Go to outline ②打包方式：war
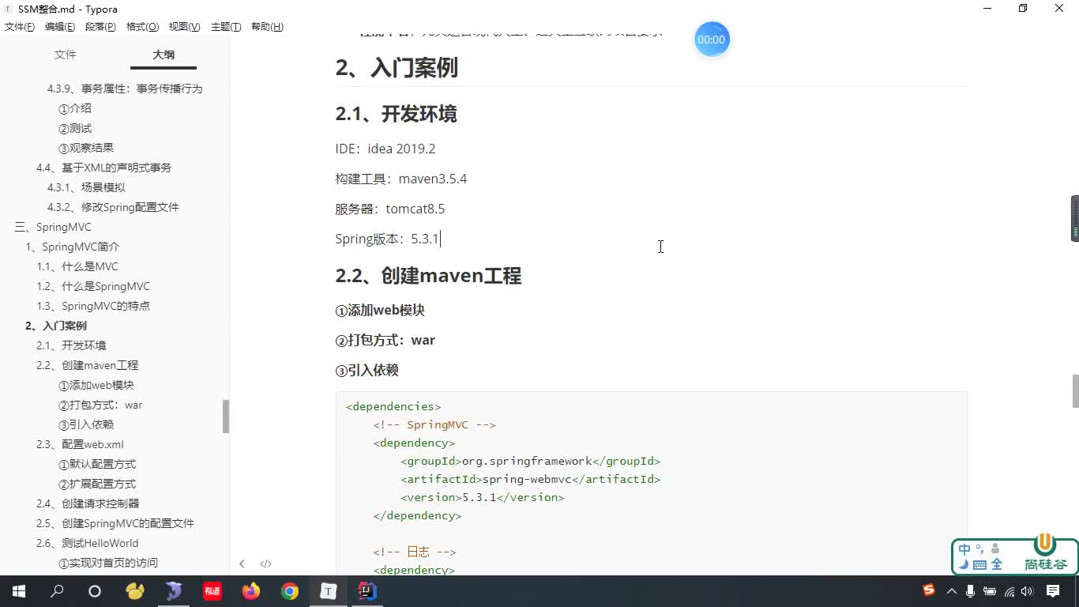The image size is (1079, 607). (x=100, y=405)
